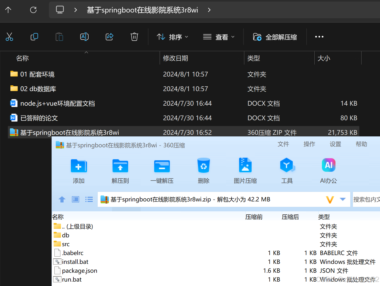Switch 360压缩 to icon view mode

(76, 200)
